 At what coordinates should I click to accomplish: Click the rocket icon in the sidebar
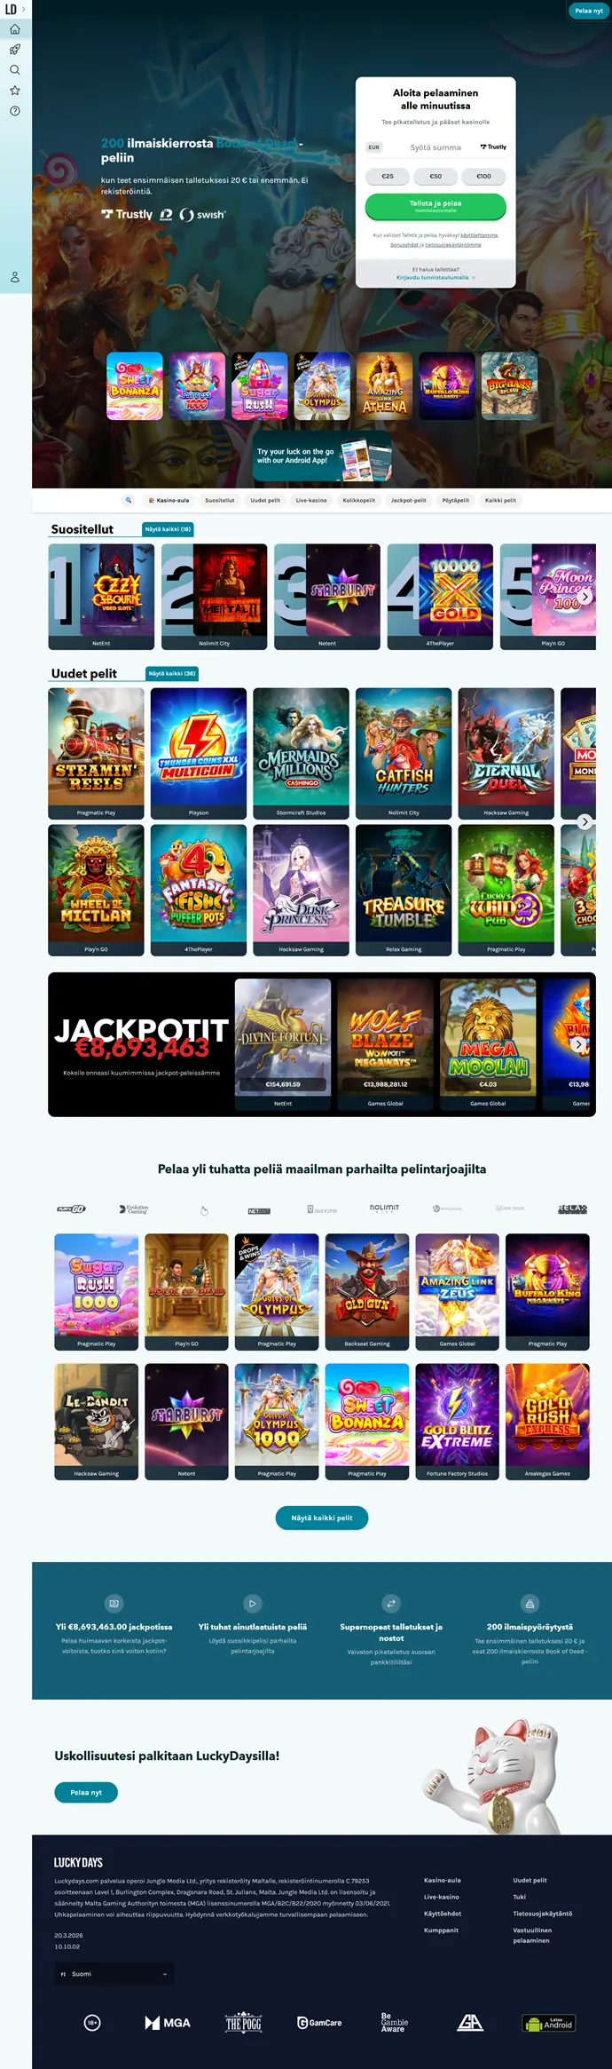(14, 50)
